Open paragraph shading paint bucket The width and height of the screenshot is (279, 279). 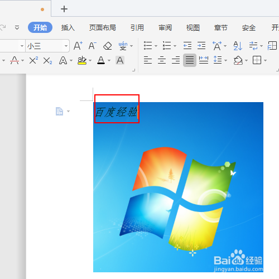(238, 60)
